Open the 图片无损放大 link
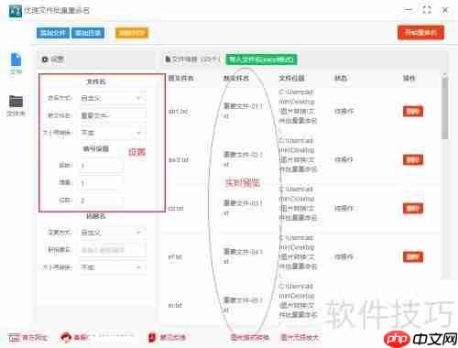The image size is (458, 348). 300,338
